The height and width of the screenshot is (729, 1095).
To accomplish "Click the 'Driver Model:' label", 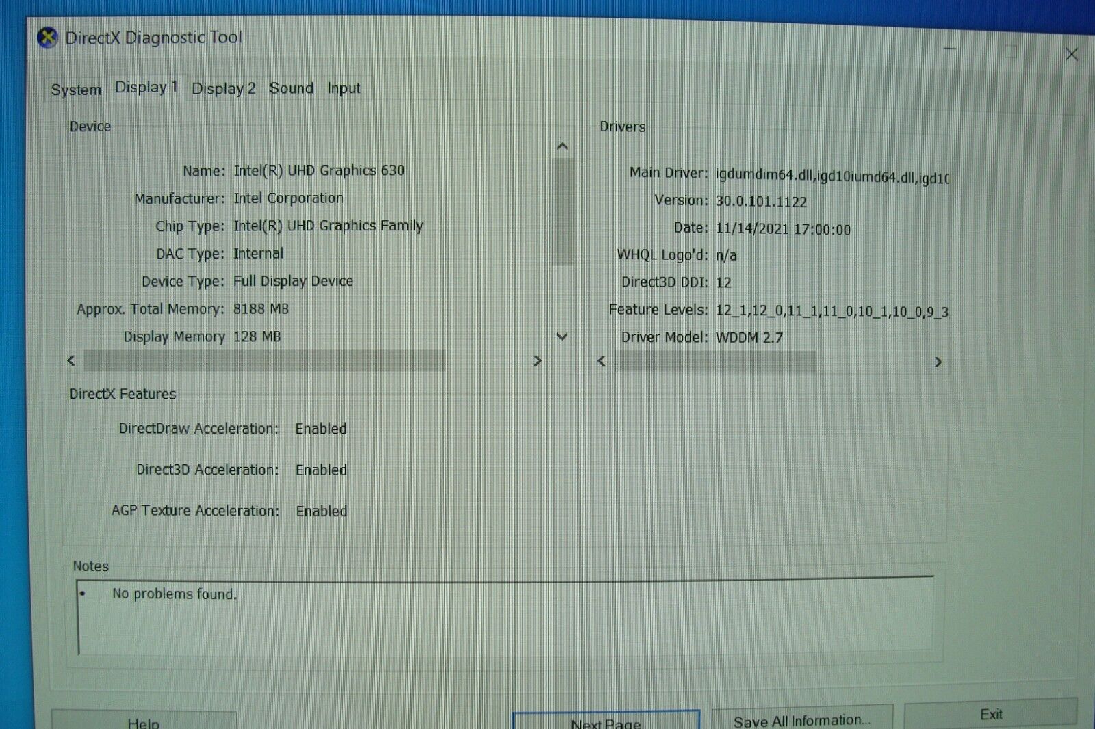I will click(x=664, y=337).
